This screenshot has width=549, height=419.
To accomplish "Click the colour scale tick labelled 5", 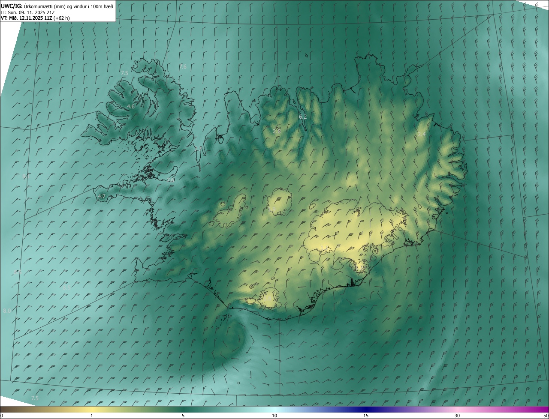I will click(183, 416).
